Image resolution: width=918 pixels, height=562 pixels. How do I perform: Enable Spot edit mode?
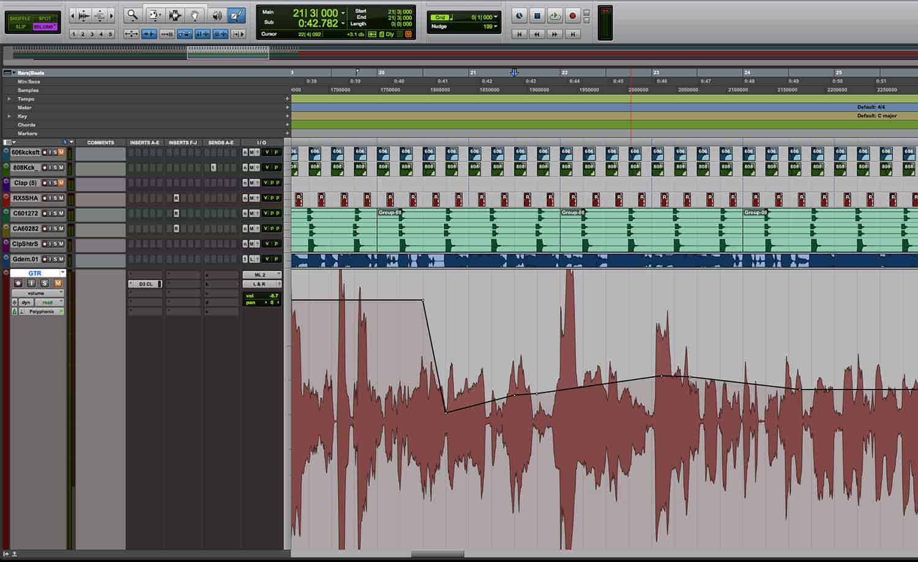coord(45,18)
